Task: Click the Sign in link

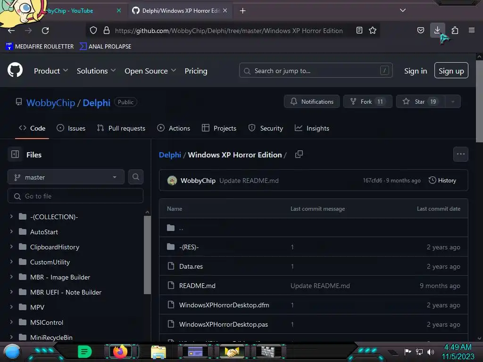Action: coord(416,71)
